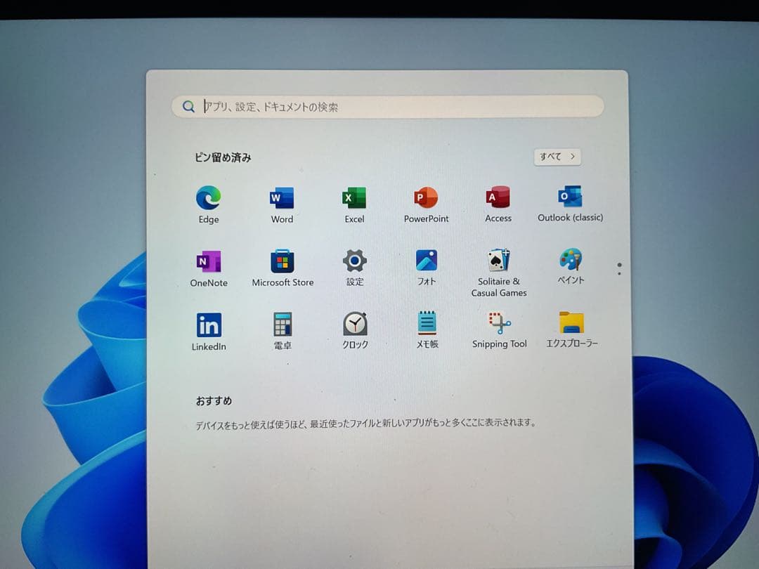Launch Outlook (classic)
This screenshot has height=569, width=759.
570,203
